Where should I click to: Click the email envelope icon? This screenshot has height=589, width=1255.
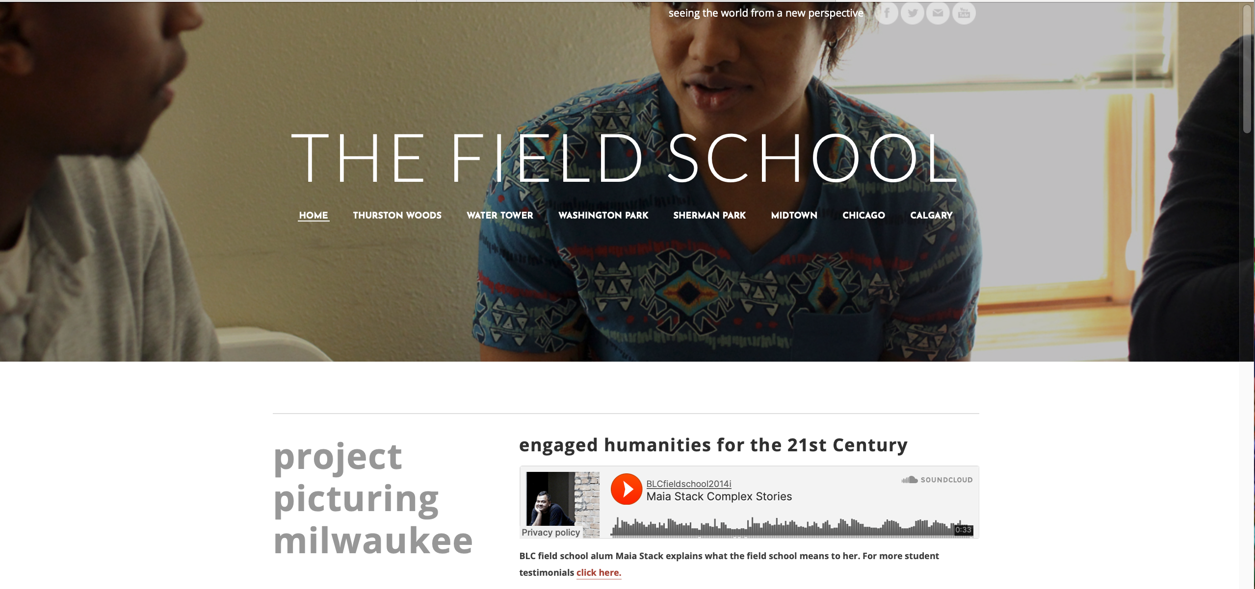pyautogui.click(x=938, y=13)
